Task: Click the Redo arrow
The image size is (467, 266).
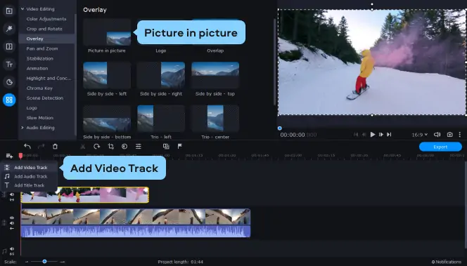Action: coord(41,146)
